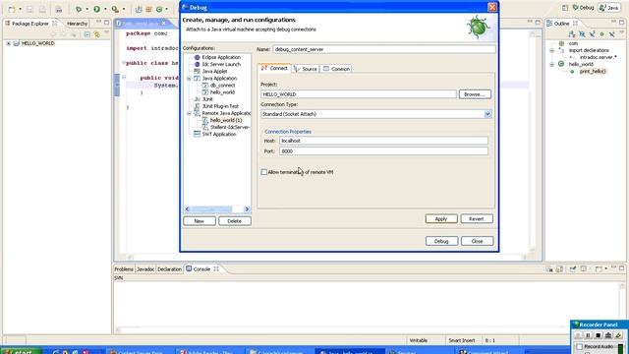Click the Display Selected Console icon
Screen dimensions: 629x354
[x=585, y=268]
